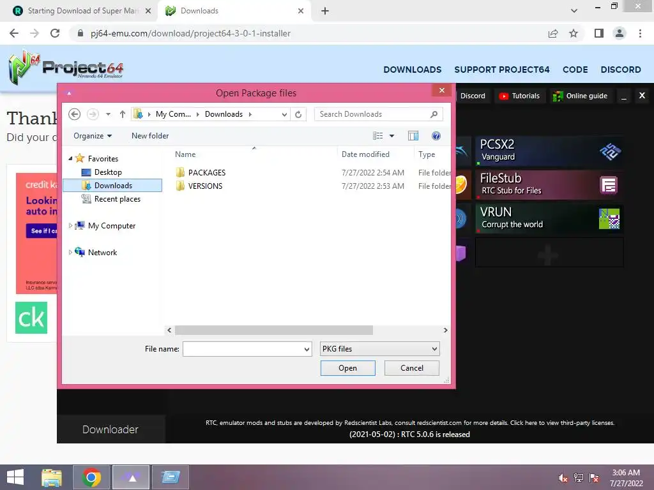Click Chrome icon in the taskbar
This screenshot has height=490, width=654.
pyautogui.click(x=91, y=477)
